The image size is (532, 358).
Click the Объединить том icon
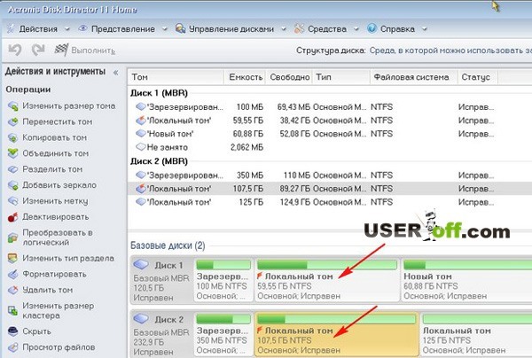[12, 153]
